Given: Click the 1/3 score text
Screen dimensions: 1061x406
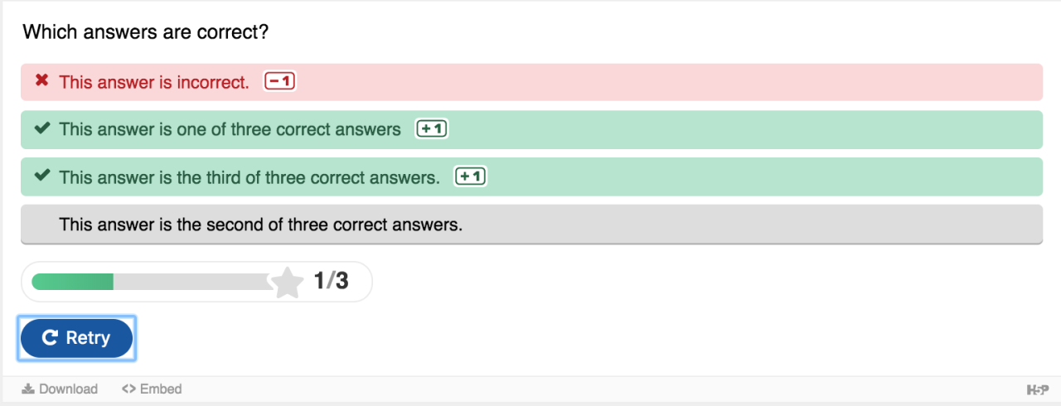Looking at the screenshot, I should click(x=331, y=282).
